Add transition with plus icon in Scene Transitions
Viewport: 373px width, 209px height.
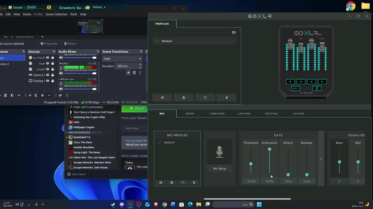point(128,73)
